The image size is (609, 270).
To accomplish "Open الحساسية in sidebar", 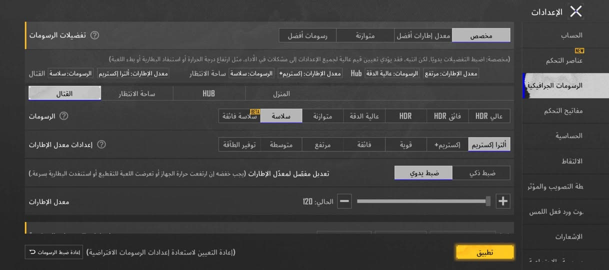I will 565,136.
